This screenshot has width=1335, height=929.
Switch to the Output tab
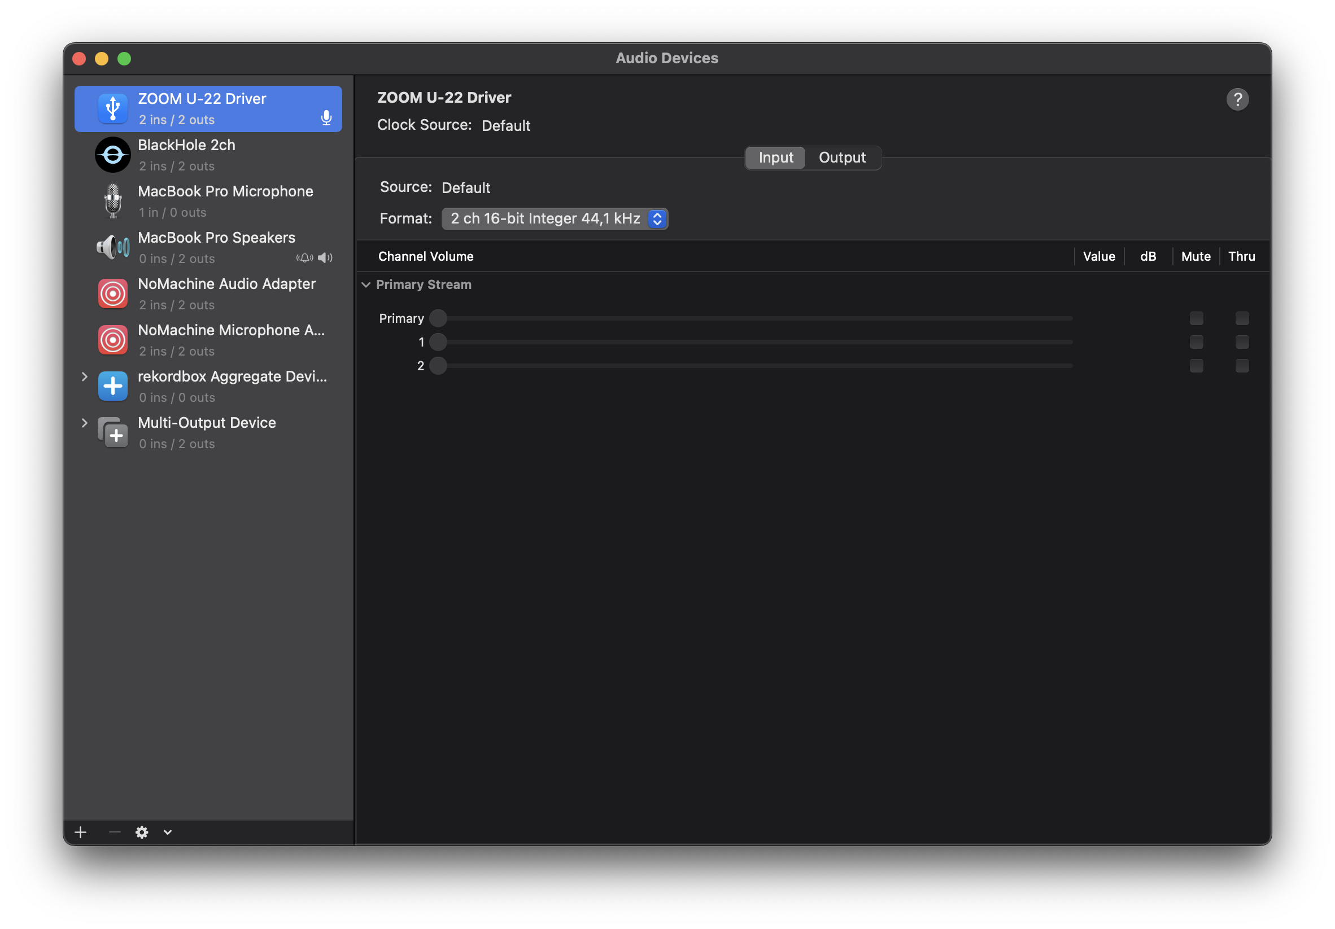click(x=842, y=157)
